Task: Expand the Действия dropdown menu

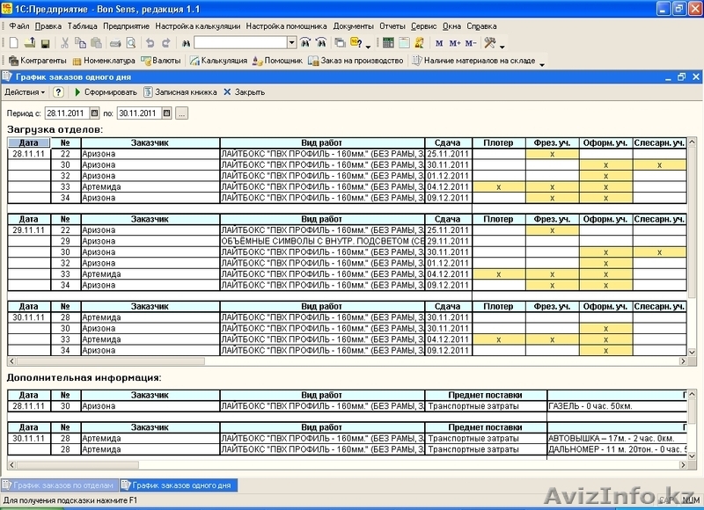Action: click(25, 91)
